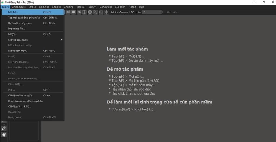Open the Công cụ(T) menu
Image resolution: width=276 pixels, height=142 pixels.
tap(106, 7)
